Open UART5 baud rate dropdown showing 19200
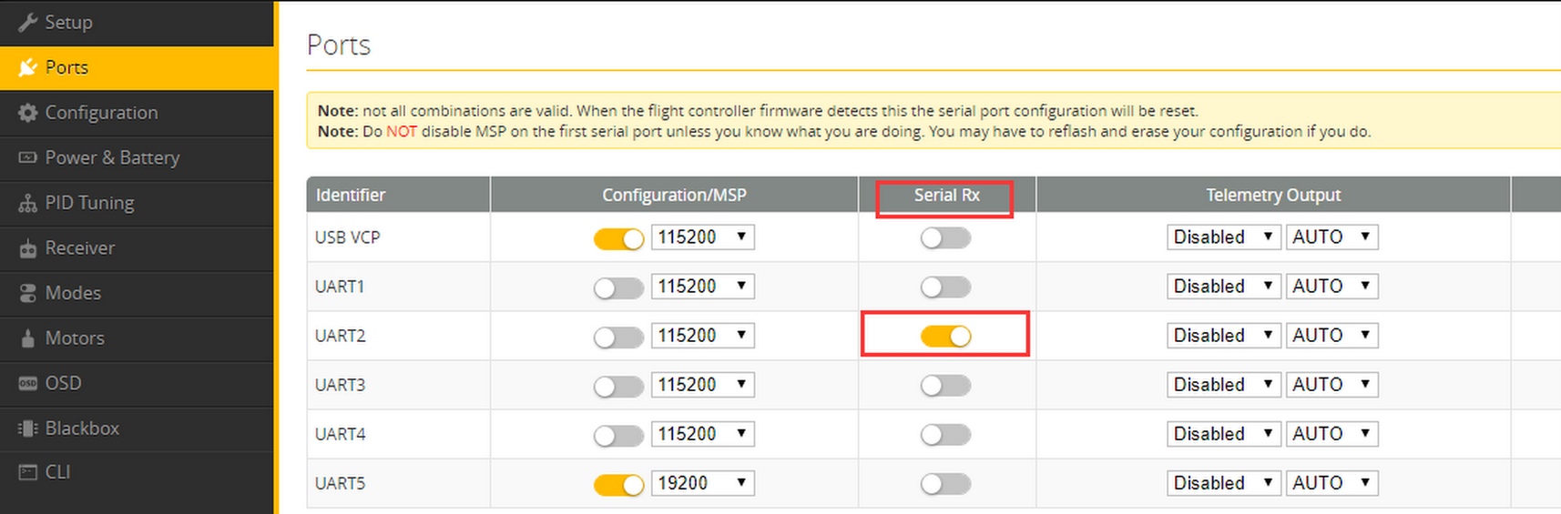Viewport: 1561px width, 514px height. tap(703, 483)
